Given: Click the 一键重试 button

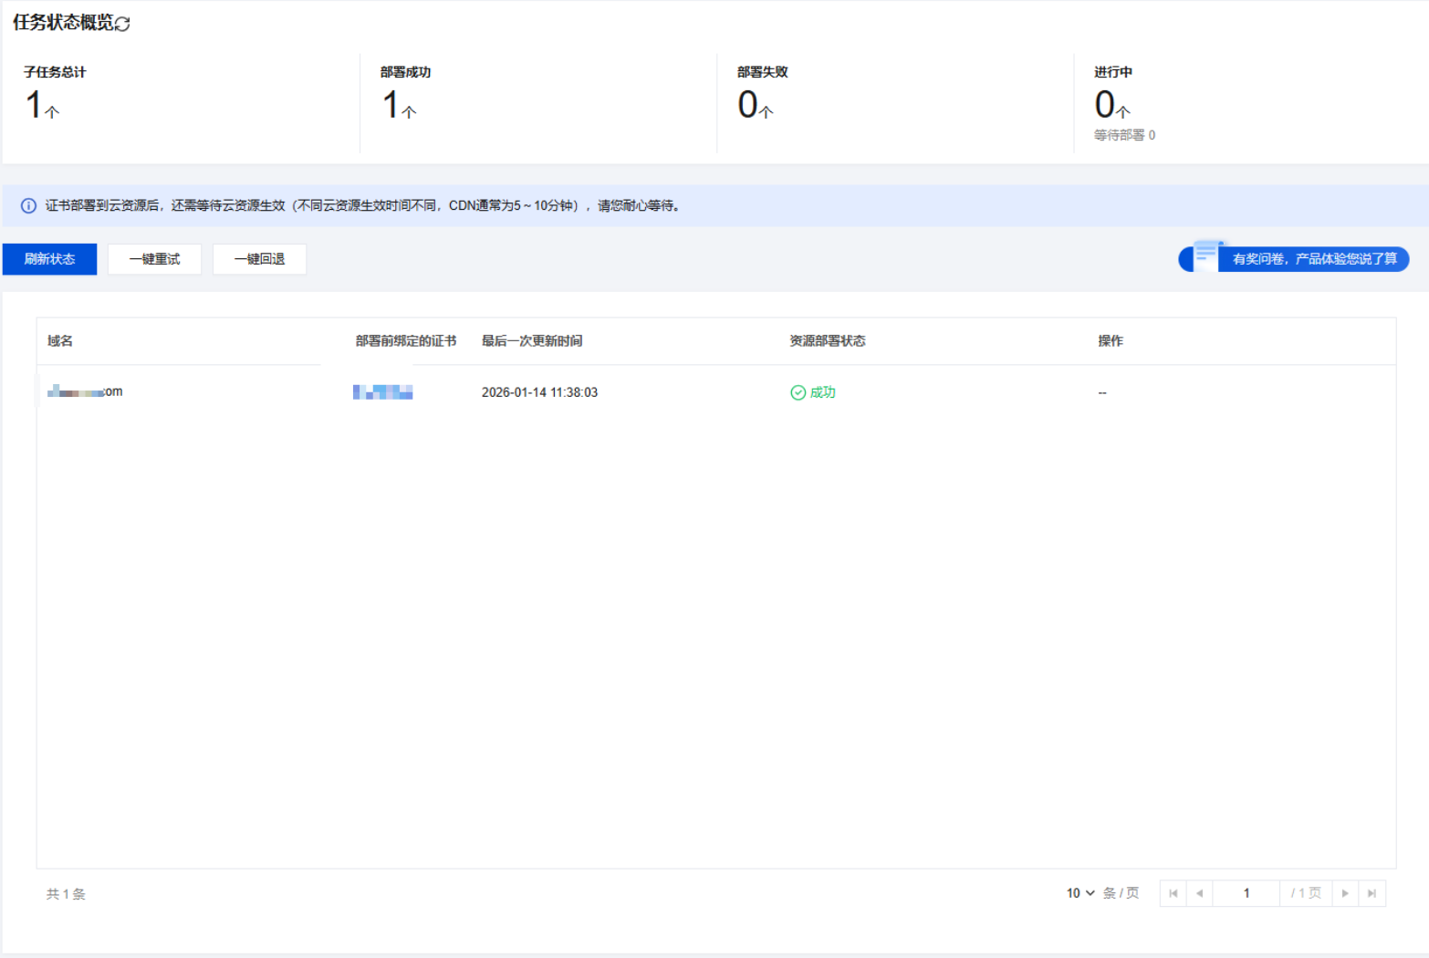Looking at the screenshot, I should (154, 259).
